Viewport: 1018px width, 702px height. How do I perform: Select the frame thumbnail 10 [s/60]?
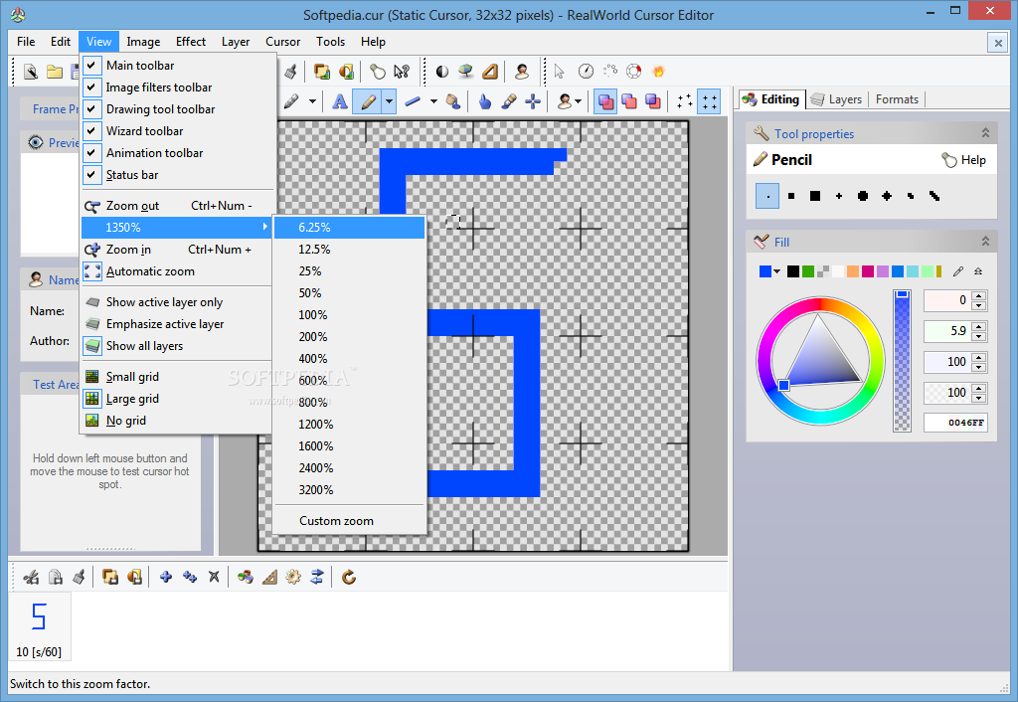click(39, 626)
